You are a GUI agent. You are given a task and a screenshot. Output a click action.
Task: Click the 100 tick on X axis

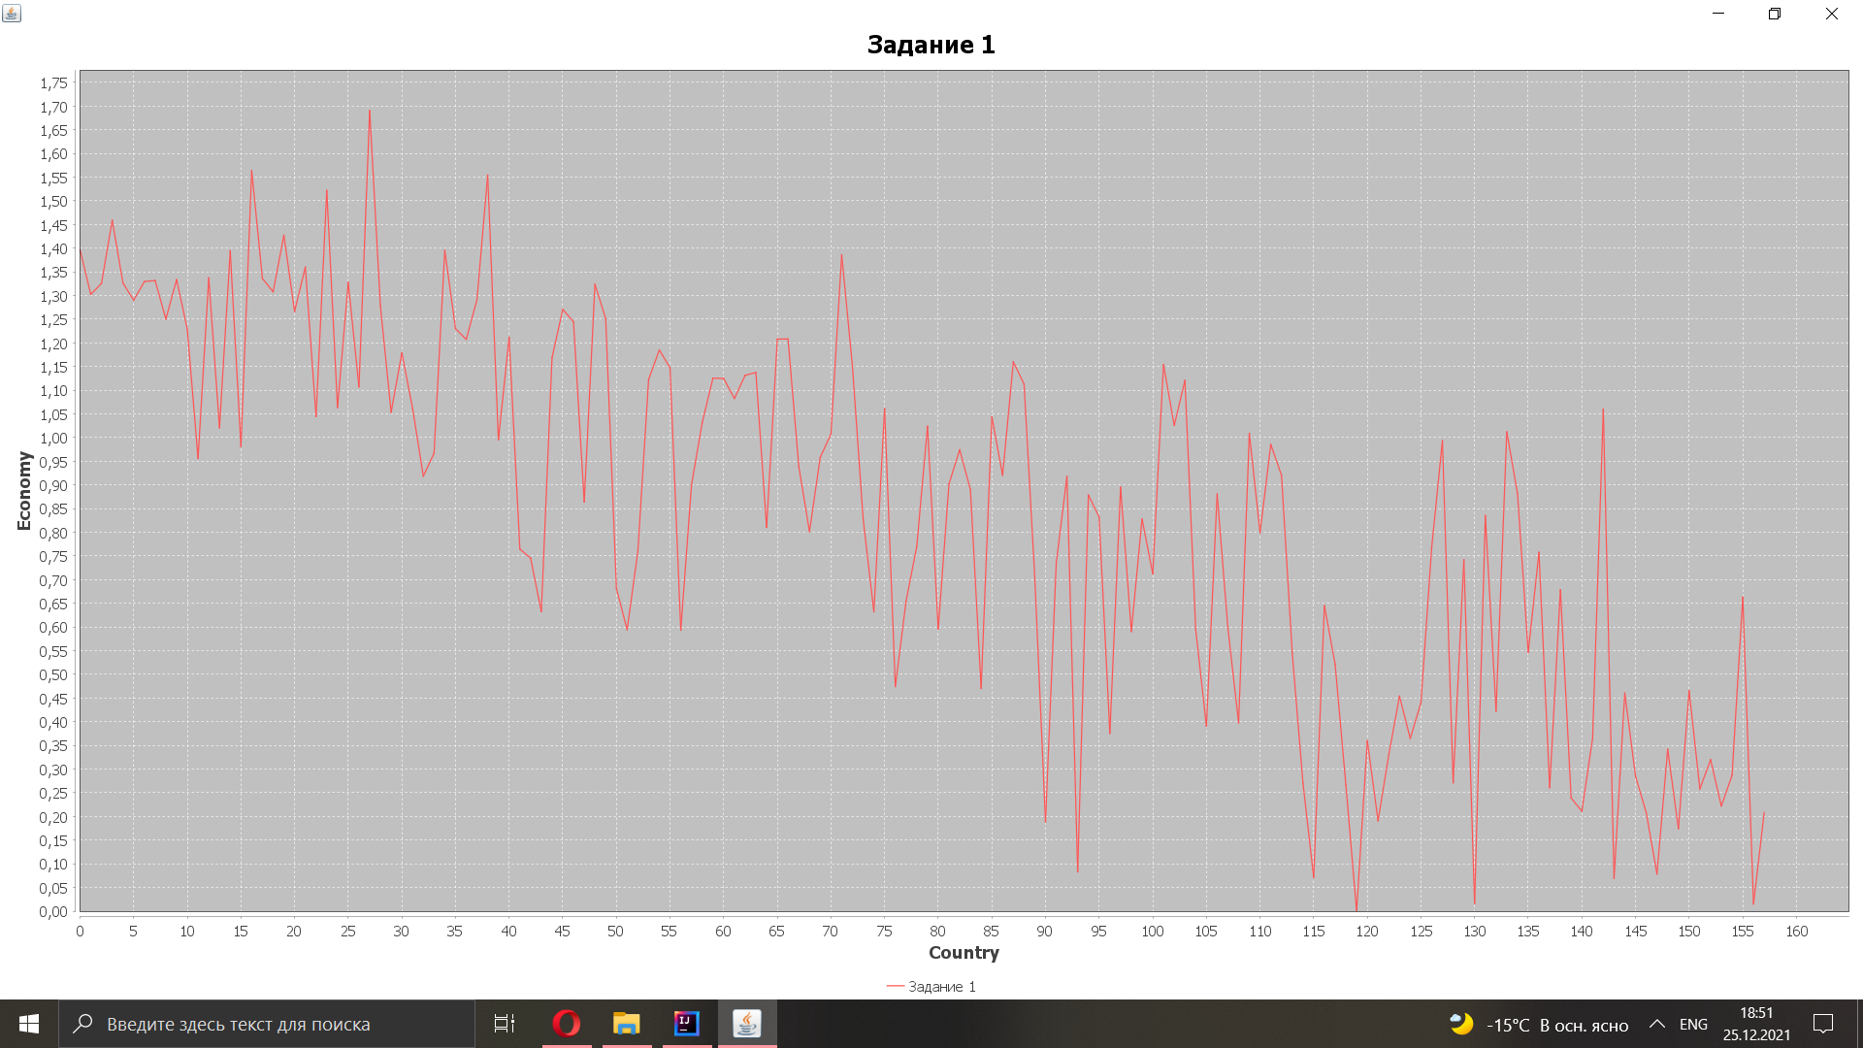(1153, 932)
